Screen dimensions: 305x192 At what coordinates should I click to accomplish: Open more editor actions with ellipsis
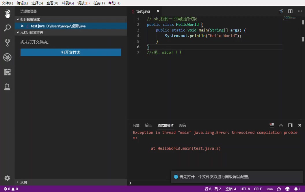click(299, 11)
